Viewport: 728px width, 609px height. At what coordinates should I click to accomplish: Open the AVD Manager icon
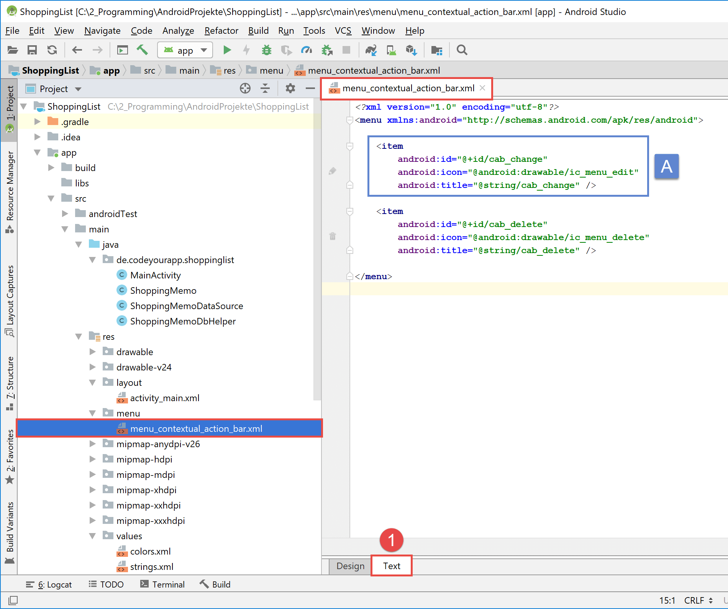point(391,50)
